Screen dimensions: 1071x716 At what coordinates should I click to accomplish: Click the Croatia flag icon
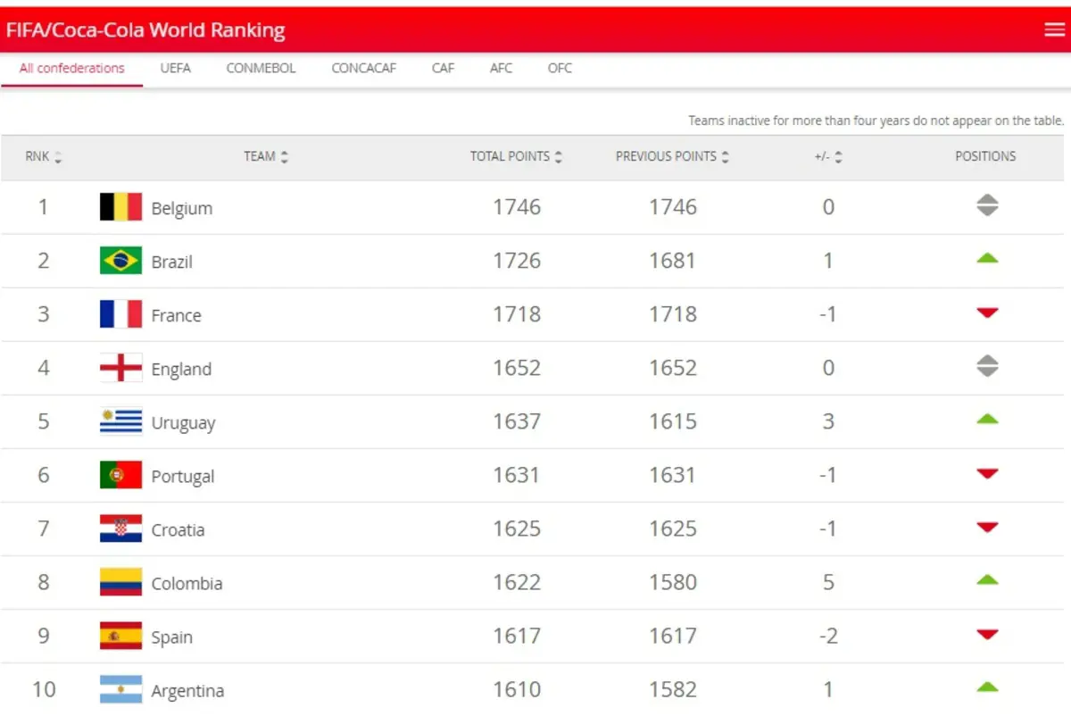click(120, 529)
